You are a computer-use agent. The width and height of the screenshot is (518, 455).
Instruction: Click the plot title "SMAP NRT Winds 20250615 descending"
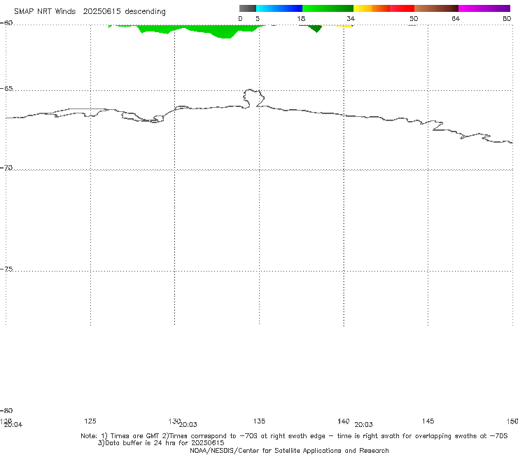coord(90,12)
